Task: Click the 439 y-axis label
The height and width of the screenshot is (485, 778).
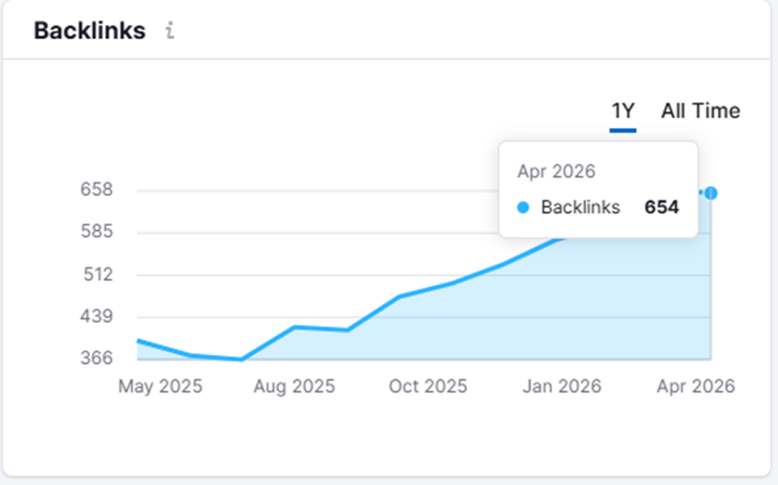Action: click(97, 317)
